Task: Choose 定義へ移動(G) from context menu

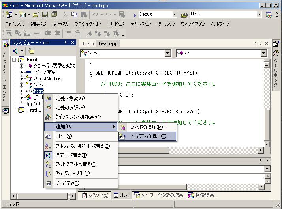Action: tap(81, 99)
